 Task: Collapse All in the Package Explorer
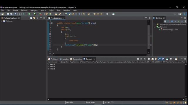31,18
